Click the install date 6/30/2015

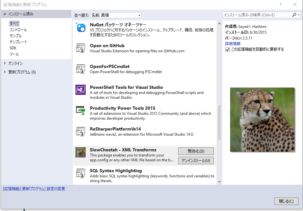coord(258,32)
